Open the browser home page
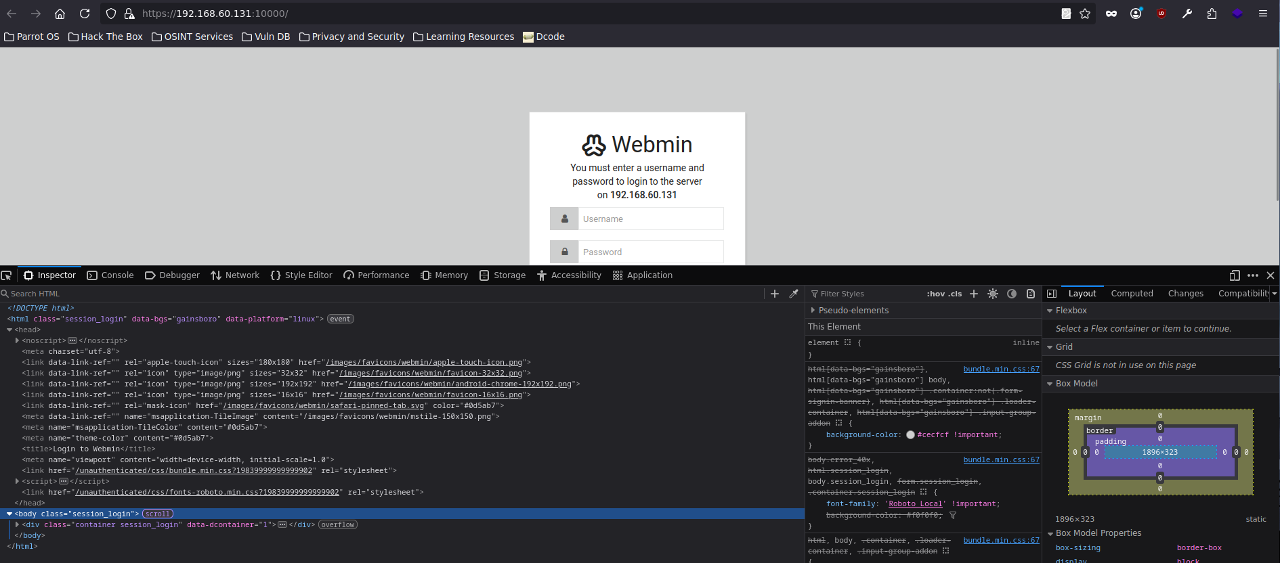 (x=60, y=14)
